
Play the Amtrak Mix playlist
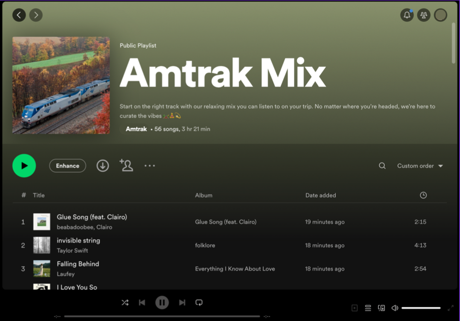click(x=24, y=166)
